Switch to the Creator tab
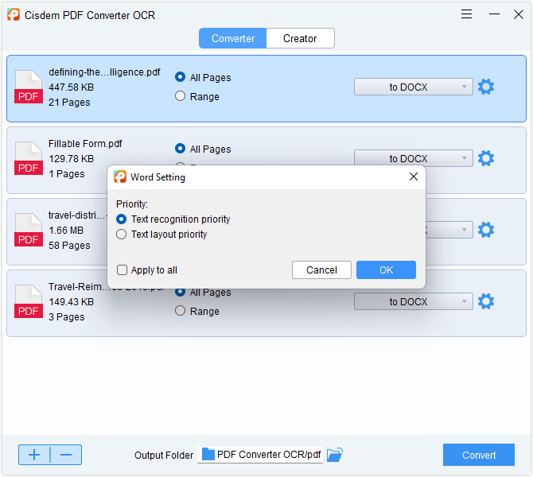 [300, 38]
